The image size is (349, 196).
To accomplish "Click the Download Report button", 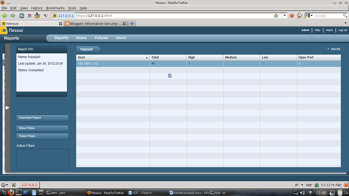I will pyautogui.click(x=42, y=118).
